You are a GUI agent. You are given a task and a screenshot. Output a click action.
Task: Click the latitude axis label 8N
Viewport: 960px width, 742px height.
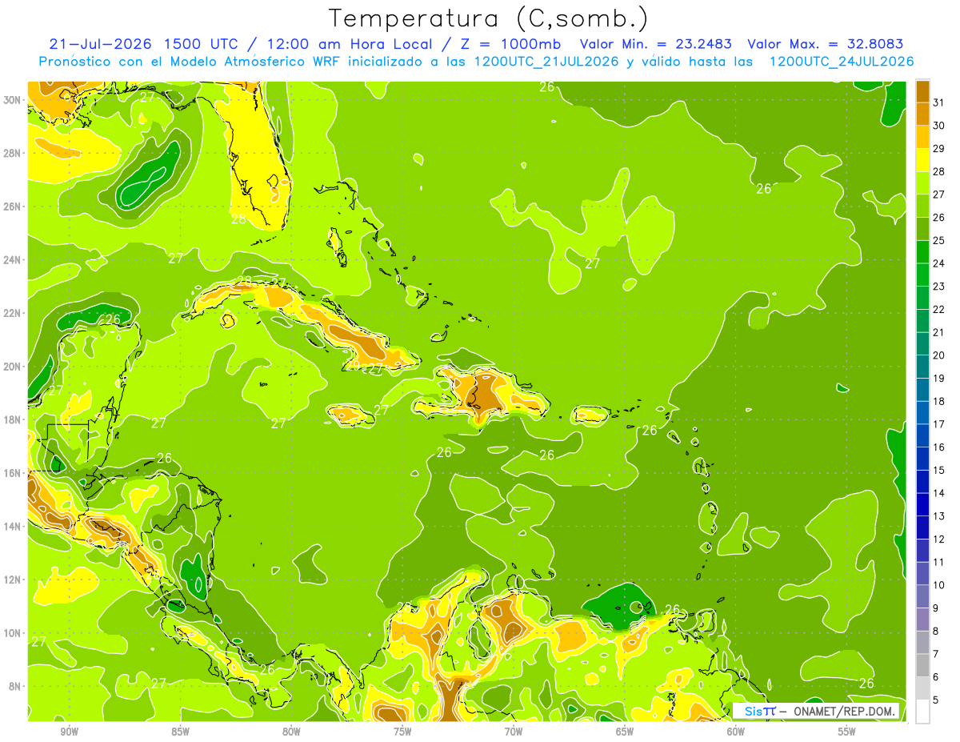(15, 687)
